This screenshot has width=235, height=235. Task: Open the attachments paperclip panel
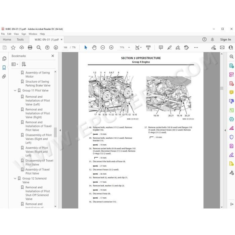click(4, 77)
